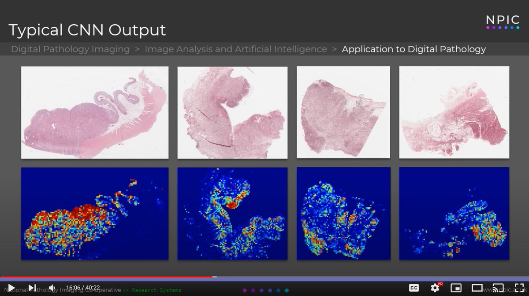This screenshot has height=296, width=529.
Task: Seek using the red video progress bar
Action: 107,277
